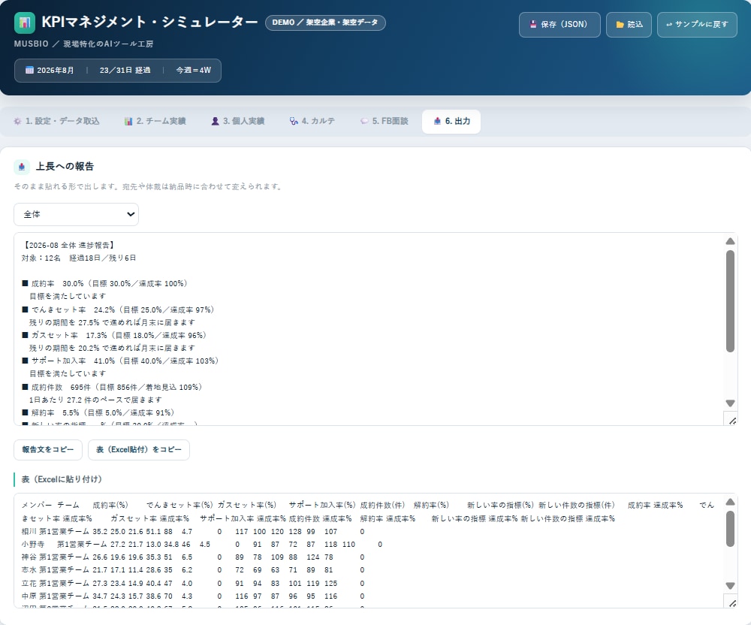Click scroll-up arrow of report text box
The width and height of the screenshot is (751, 625).
tap(730, 241)
